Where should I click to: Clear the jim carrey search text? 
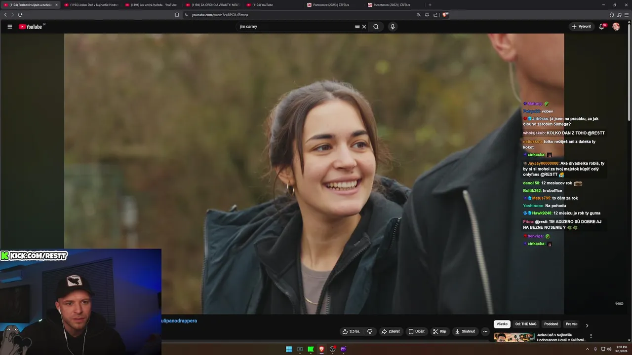tap(364, 27)
